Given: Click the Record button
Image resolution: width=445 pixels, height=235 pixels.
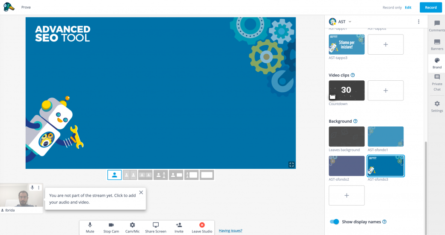Looking at the screenshot, I should (430, 7).
